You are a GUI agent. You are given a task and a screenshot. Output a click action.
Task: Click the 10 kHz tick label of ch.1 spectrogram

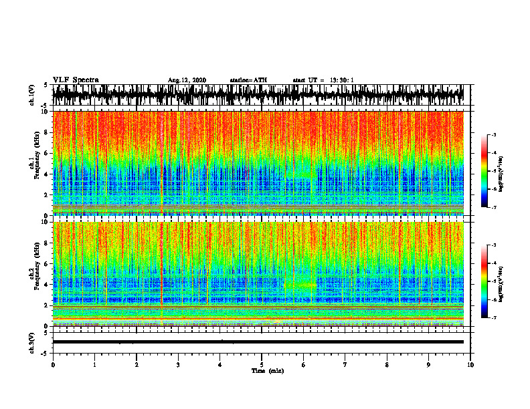click(x=46, y=112)
